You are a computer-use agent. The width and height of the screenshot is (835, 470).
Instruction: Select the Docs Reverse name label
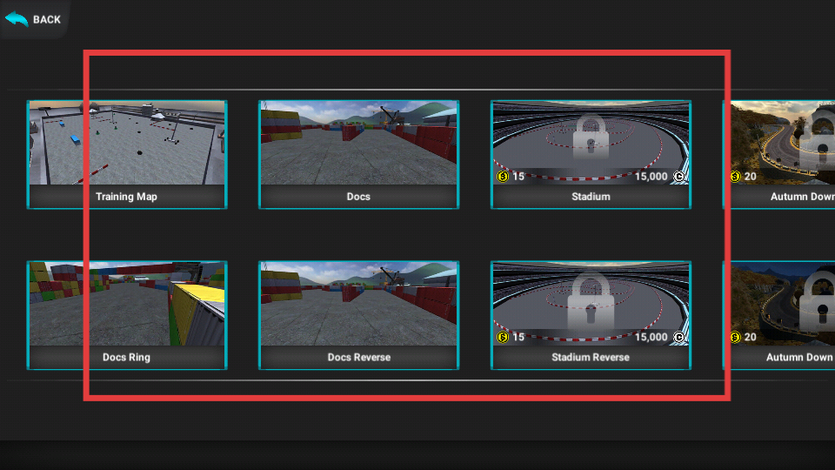[x=358, y=358]
